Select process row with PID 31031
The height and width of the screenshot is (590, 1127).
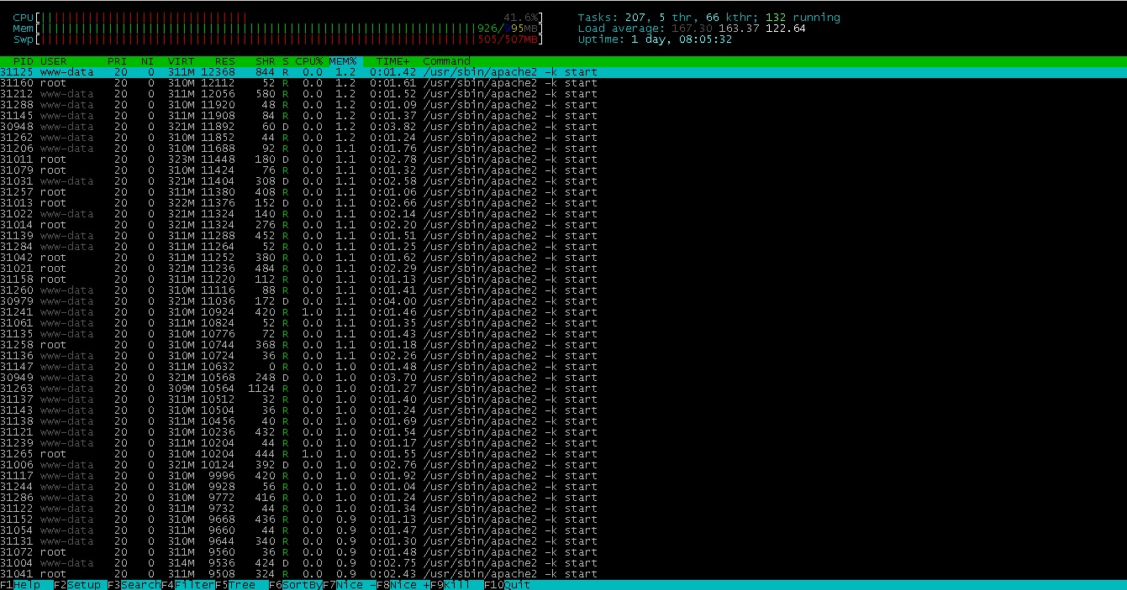point(563,181)
